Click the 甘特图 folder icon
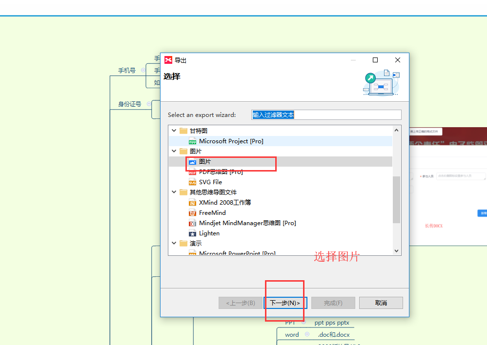487x345 pixels. (183, 131)
